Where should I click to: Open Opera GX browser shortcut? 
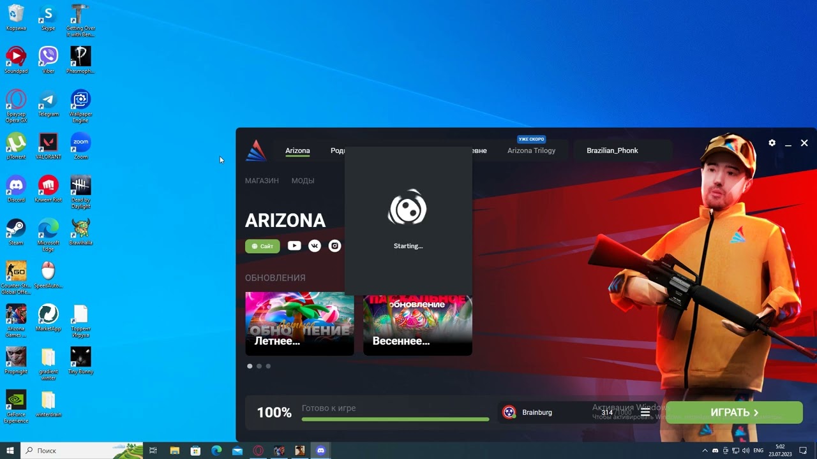16,106
